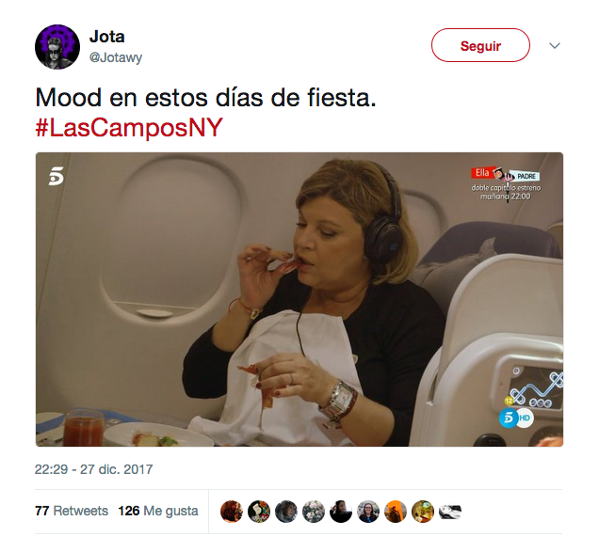The width and height of the screenshot is (599, 537).
Task: Open the @Jotawy handle link
Action: (116, 57)
